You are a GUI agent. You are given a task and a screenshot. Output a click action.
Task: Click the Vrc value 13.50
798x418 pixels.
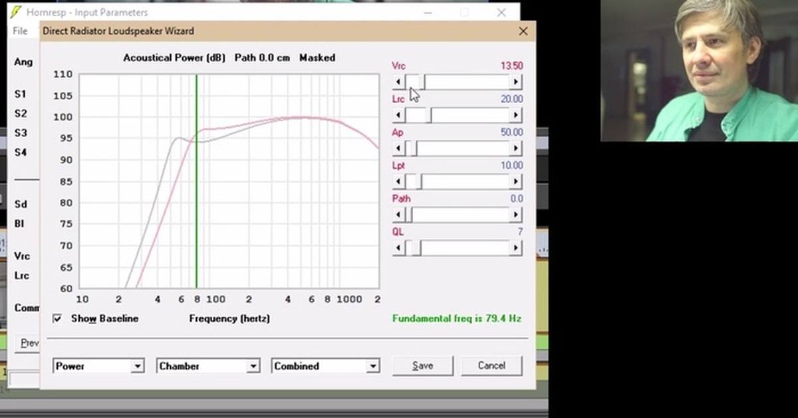tap(511, 66)
